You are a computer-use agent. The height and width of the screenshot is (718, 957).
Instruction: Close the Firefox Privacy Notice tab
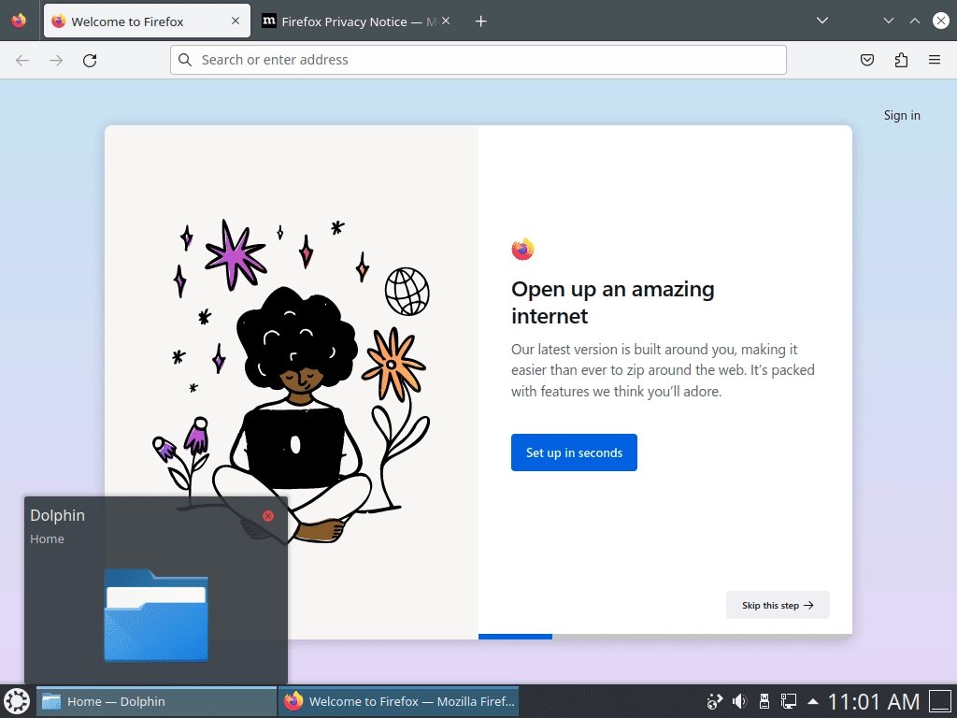[446, 21]
